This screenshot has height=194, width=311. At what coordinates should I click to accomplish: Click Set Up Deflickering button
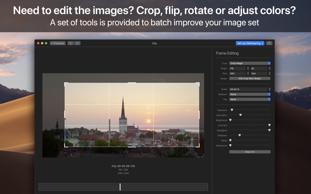(250, 43)
